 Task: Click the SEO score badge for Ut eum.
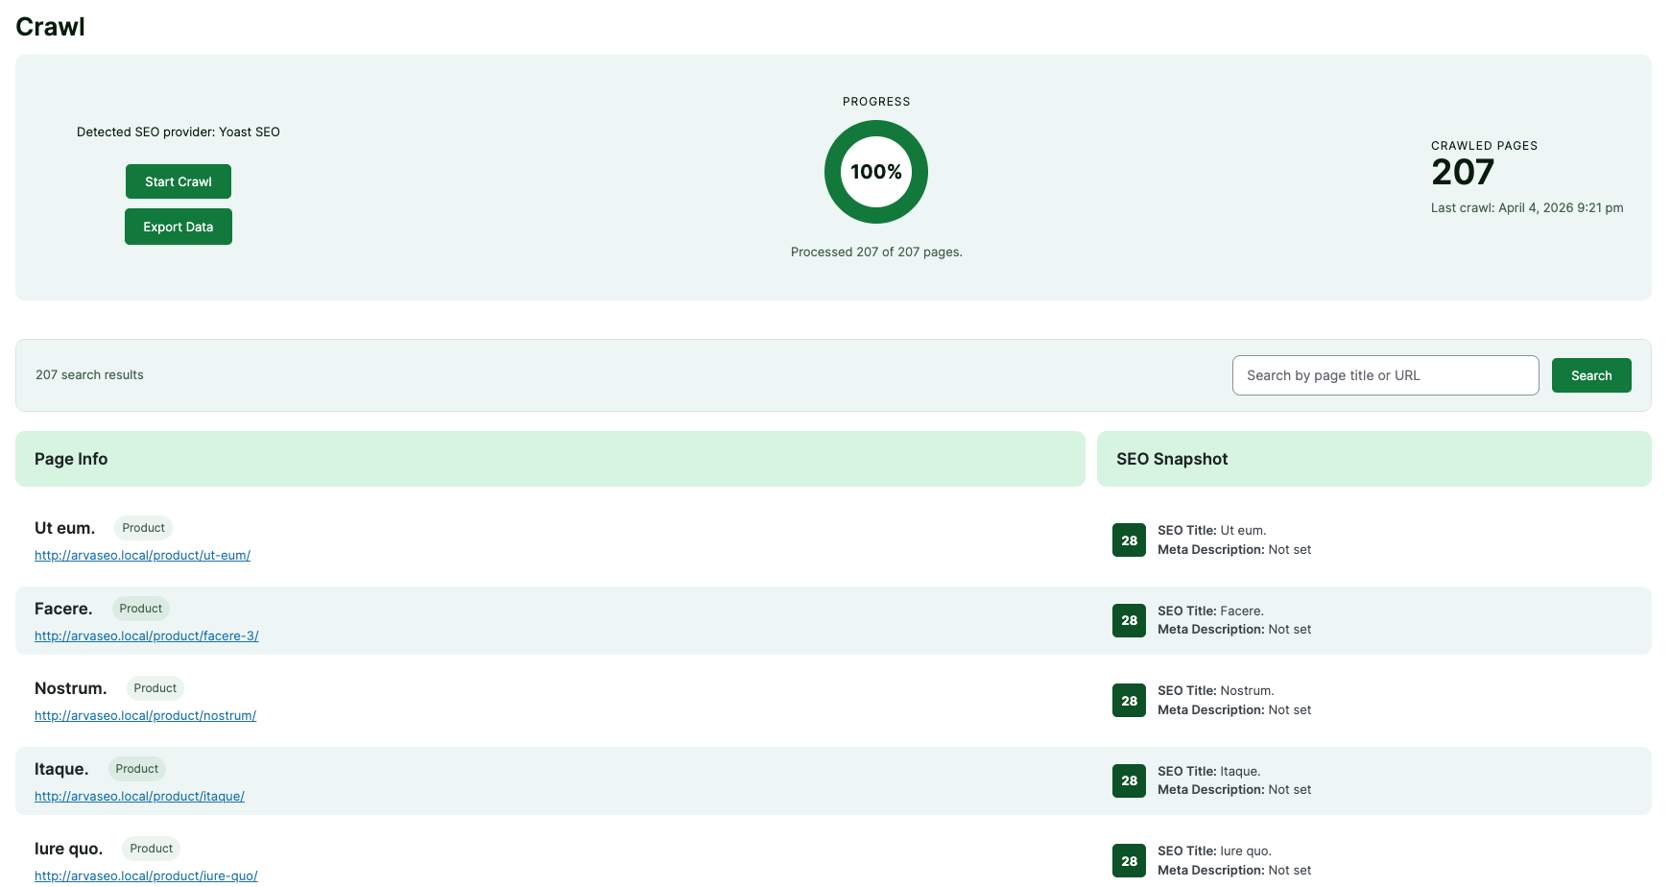pyautogui.click(x=1129, y=540)
